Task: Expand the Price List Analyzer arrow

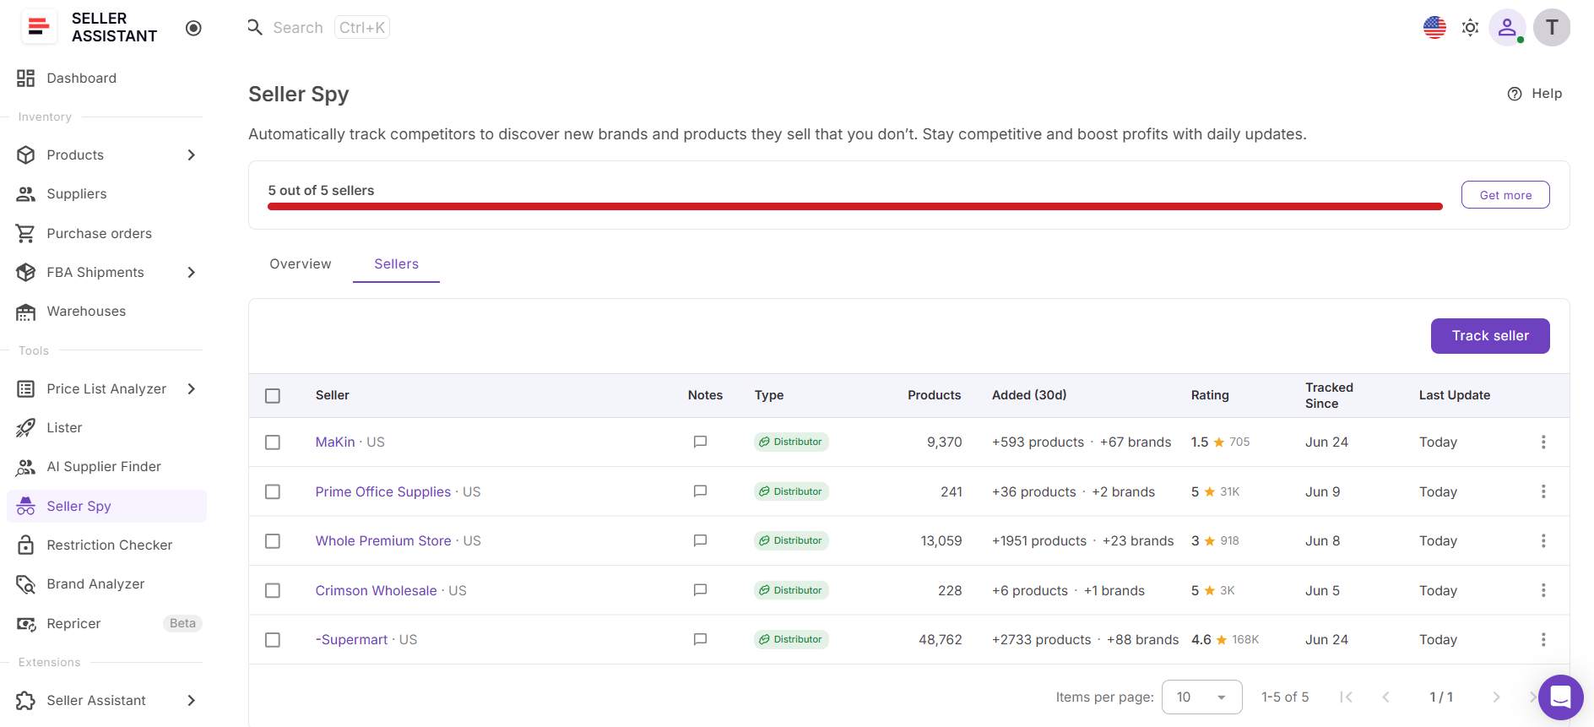Action: click(x=192, y=388)
